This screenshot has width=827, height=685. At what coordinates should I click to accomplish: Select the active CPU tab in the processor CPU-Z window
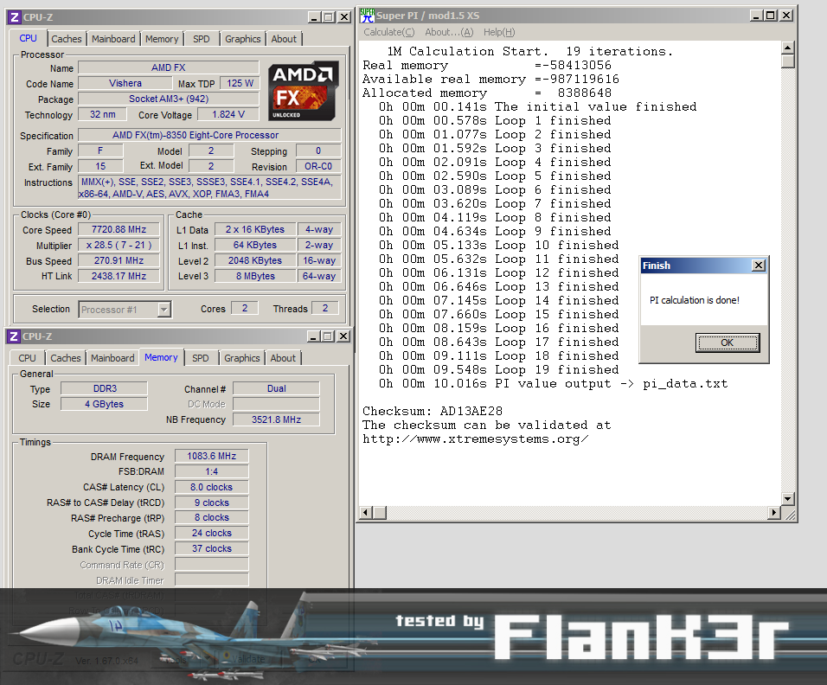click(28, 39)
